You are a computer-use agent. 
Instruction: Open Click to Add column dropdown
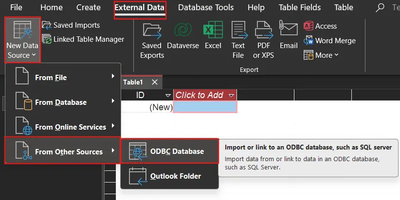click(x=231, y=96)
